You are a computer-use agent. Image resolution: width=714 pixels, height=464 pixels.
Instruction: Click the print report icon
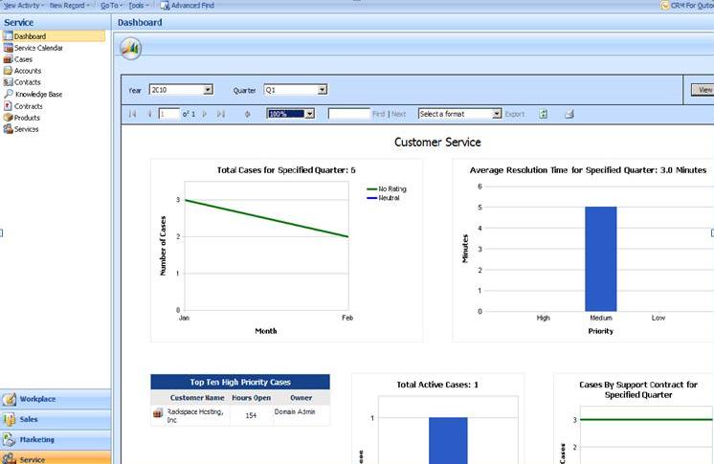click(569, 114)
